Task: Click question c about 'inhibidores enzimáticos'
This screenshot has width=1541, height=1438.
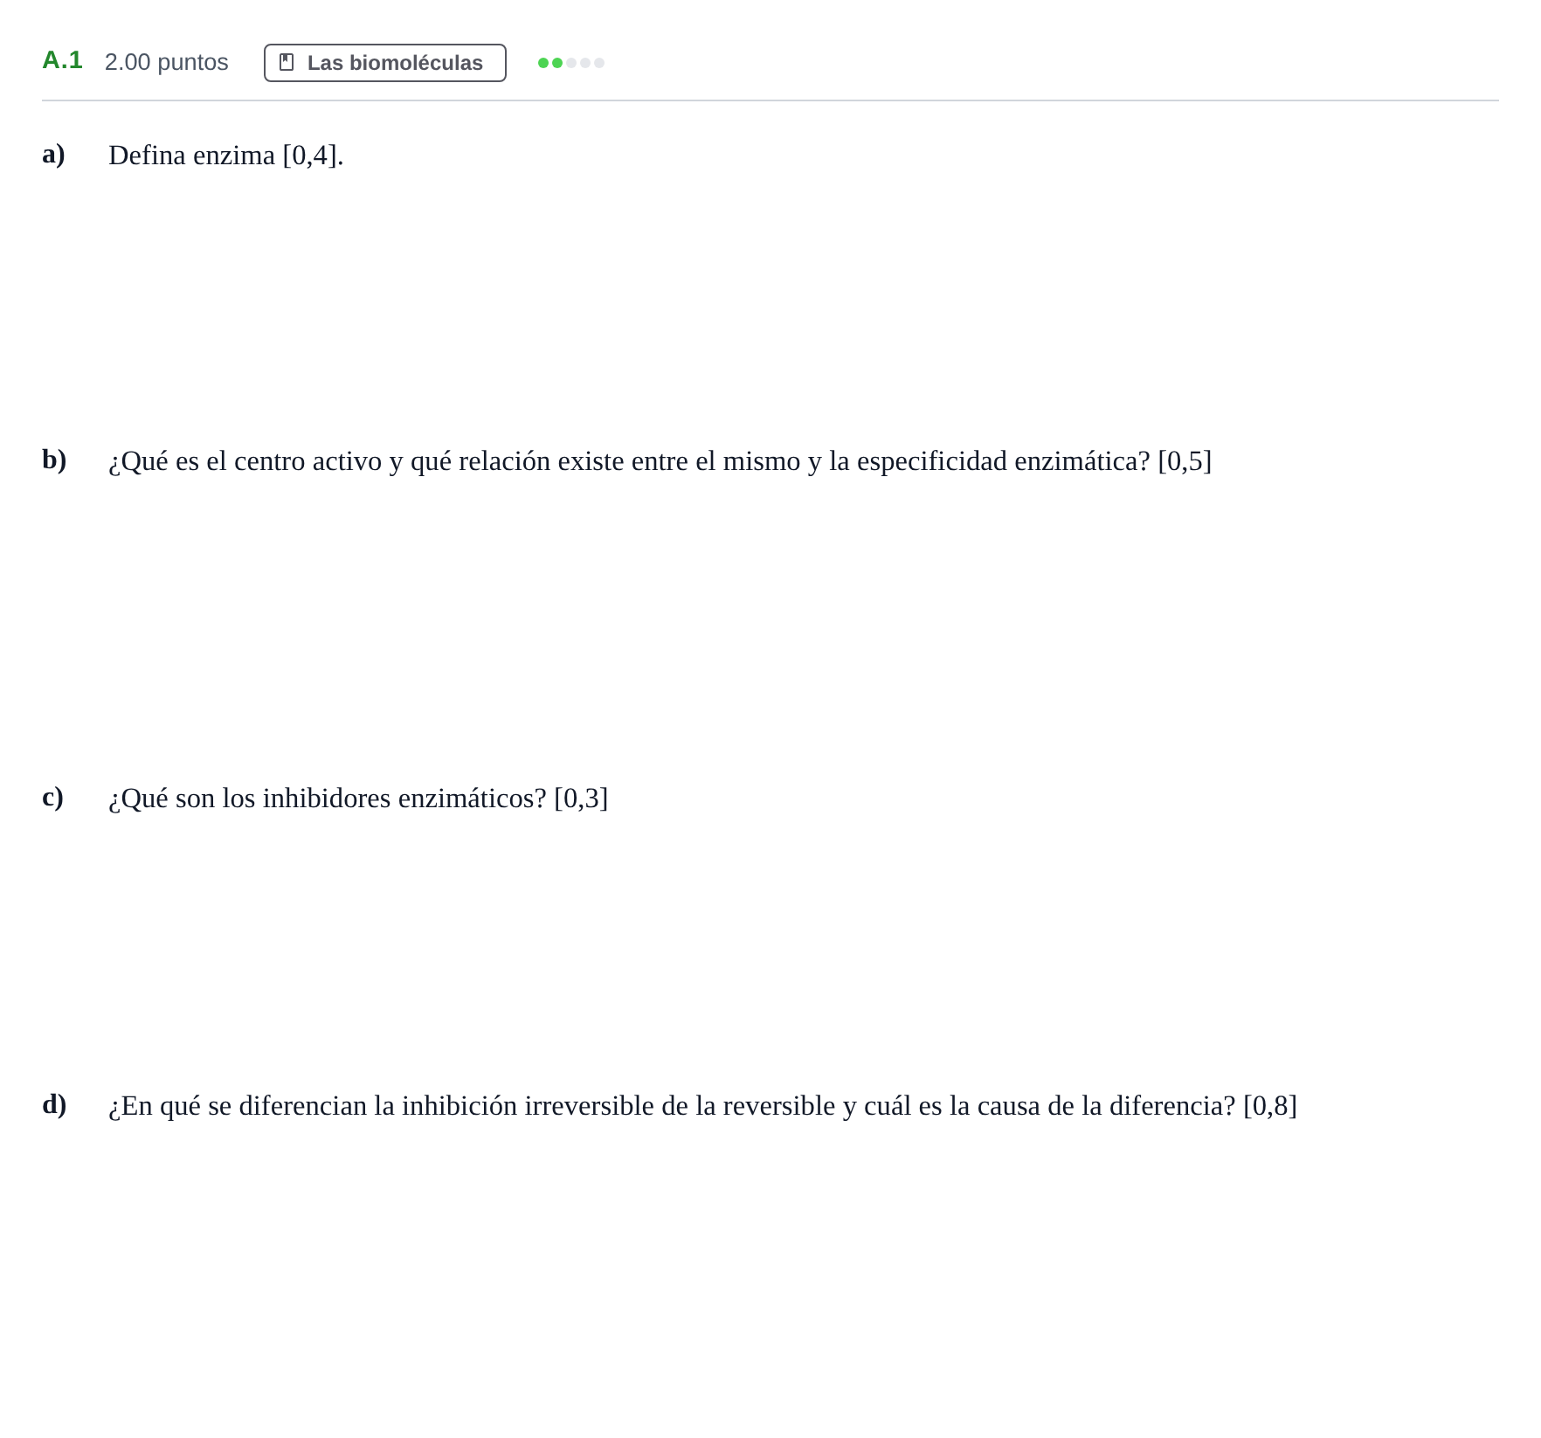Action: click(358, 799)
